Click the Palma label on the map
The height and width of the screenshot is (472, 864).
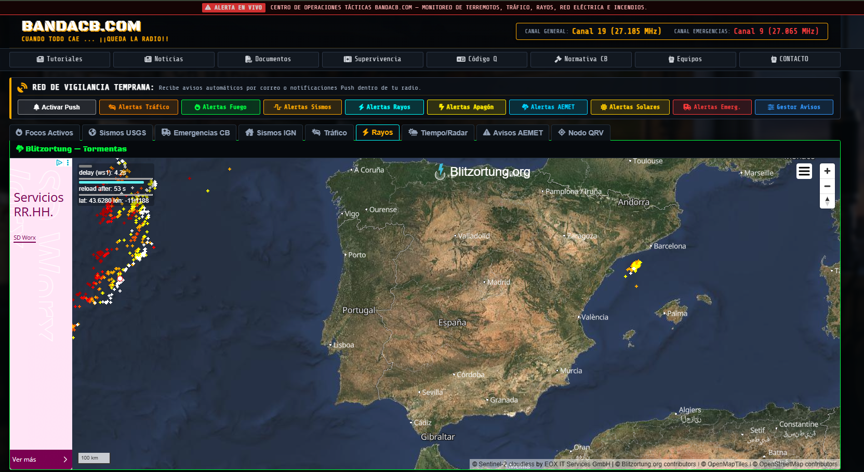click(677, 313)
